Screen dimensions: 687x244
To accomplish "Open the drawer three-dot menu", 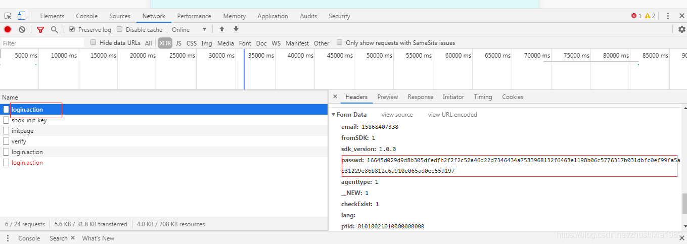I will point(8,238).
